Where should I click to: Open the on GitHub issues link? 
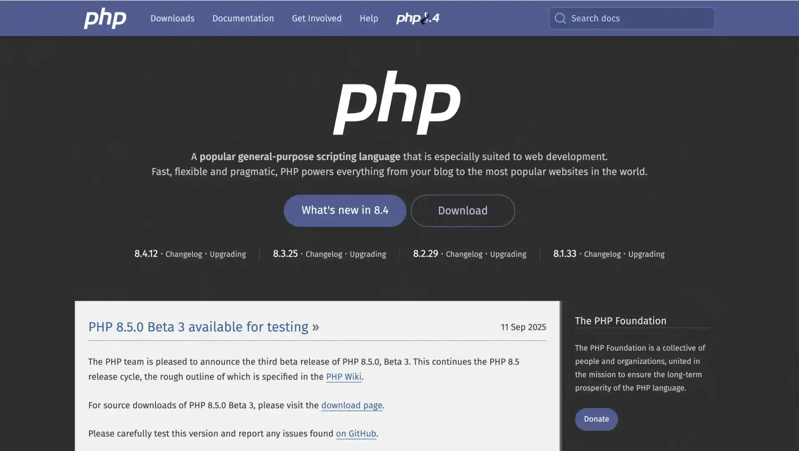[x=356, y=434]
